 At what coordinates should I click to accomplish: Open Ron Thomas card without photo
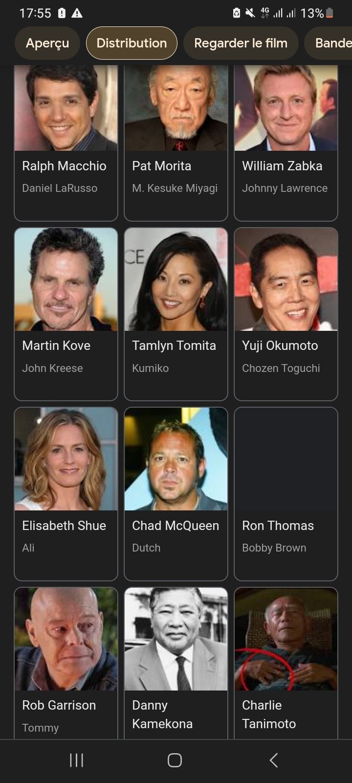[286, 494]
